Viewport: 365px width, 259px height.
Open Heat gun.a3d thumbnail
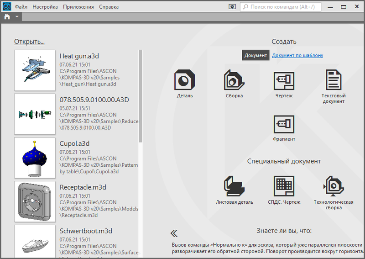(x=35, y=70)
